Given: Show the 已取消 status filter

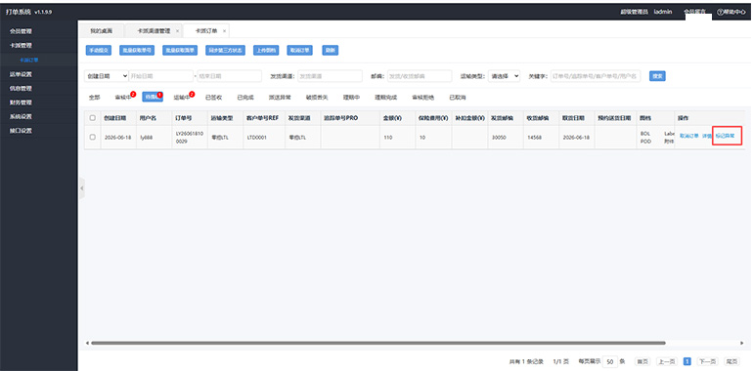Looking at the screenshot, I should tap(458, 98).
